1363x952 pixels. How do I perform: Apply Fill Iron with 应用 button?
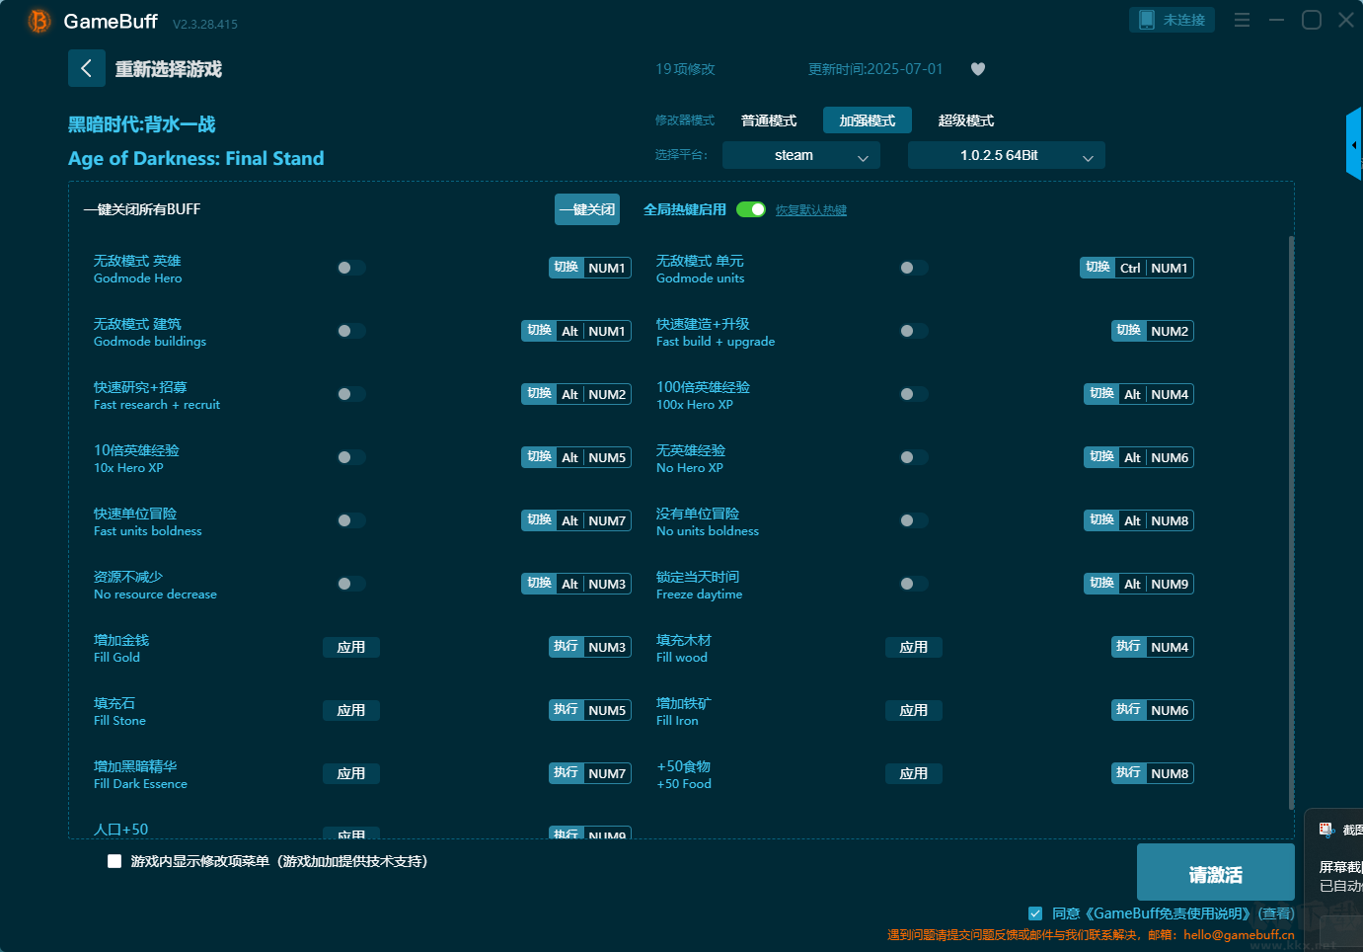coord(914,710)
